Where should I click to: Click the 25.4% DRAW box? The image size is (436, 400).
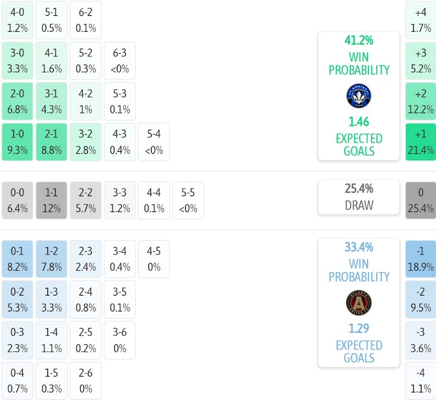[358, 197]
